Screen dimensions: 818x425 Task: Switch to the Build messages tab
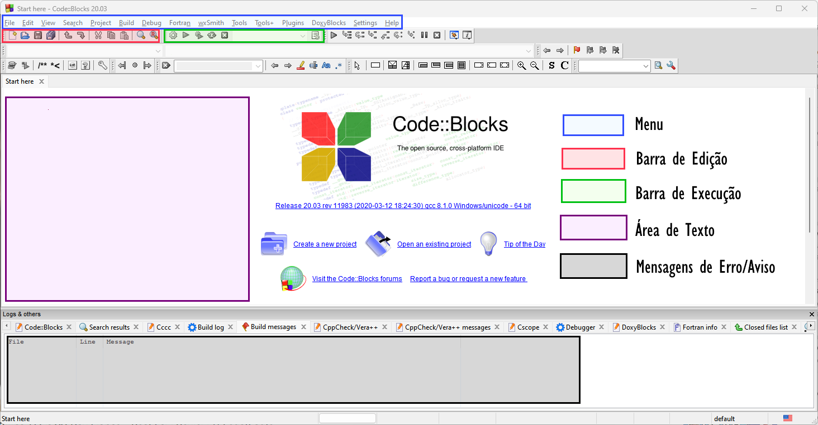pos(273,327)
